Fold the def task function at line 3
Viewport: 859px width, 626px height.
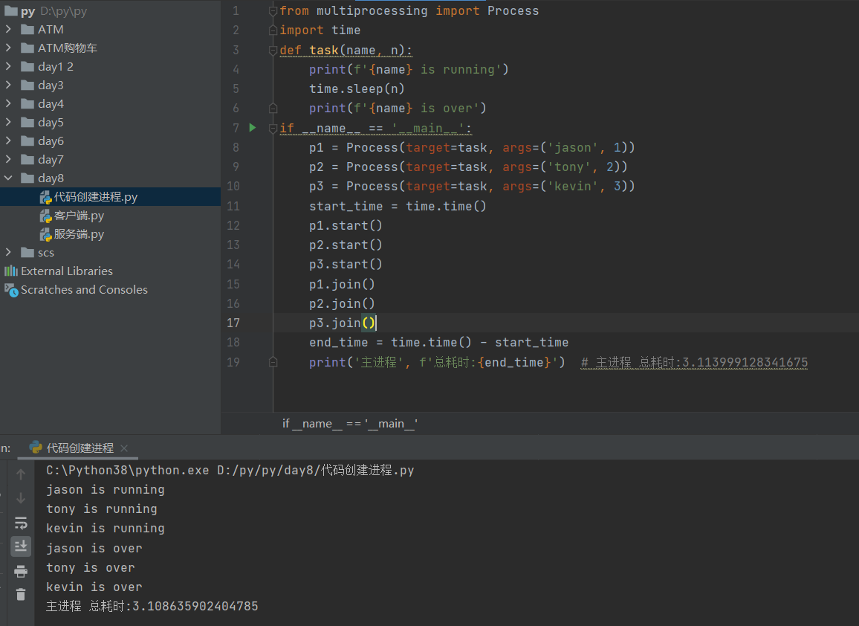(273, 51)
